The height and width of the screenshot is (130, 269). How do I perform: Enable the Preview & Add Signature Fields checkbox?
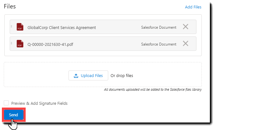pyautogui.click(x=6, y=103)
